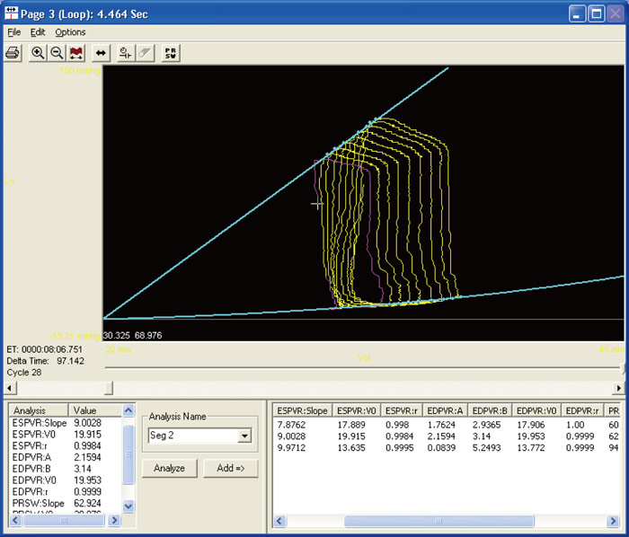The width and height of the screenshot is (629, 537).
Task: Click left arrow of results table scrollbar
Action: coord(280,521)
